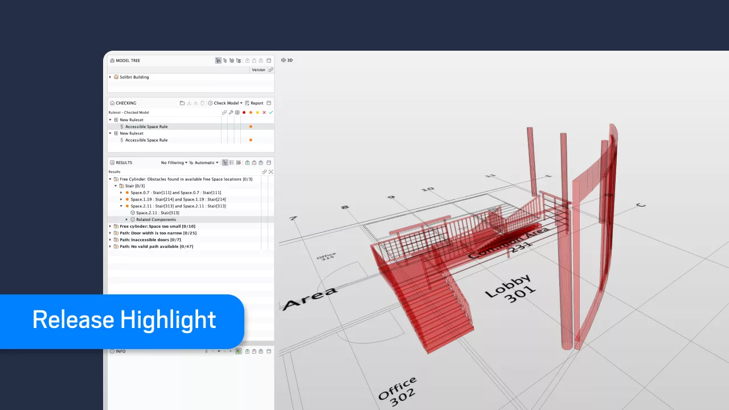
Task: Click the add-to-basket icon in Info panel
Action: [x=247, y=351]
